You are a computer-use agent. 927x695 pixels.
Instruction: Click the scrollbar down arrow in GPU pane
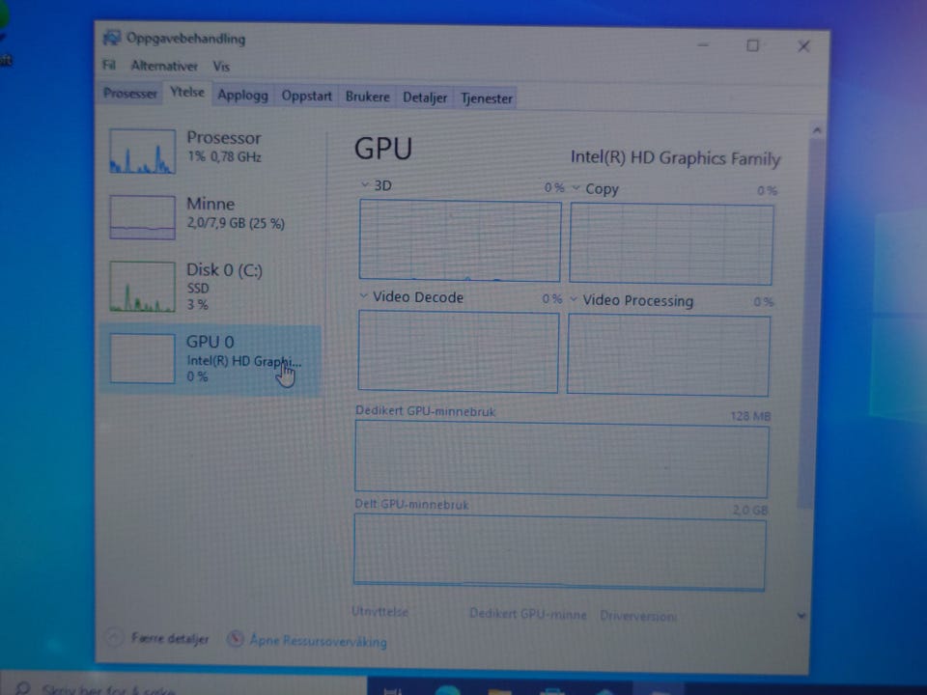801,616
